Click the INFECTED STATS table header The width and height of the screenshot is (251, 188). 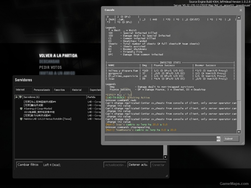(x=170, y=62)
